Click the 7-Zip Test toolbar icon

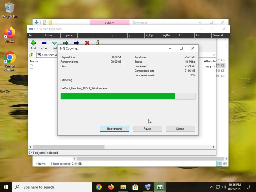54,43
